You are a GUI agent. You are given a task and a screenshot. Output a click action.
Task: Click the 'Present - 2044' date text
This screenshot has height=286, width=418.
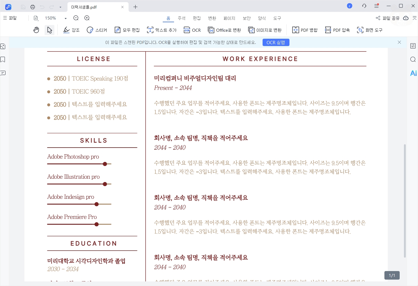173,88
